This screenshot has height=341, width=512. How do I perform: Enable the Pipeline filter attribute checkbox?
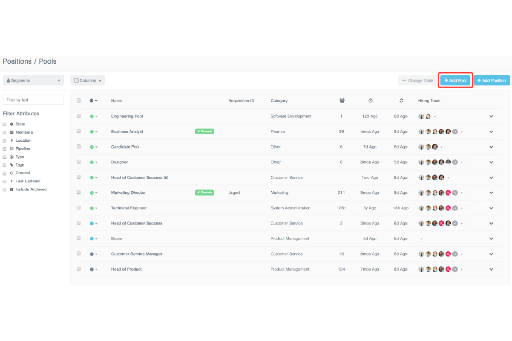[x=4, y=149]
